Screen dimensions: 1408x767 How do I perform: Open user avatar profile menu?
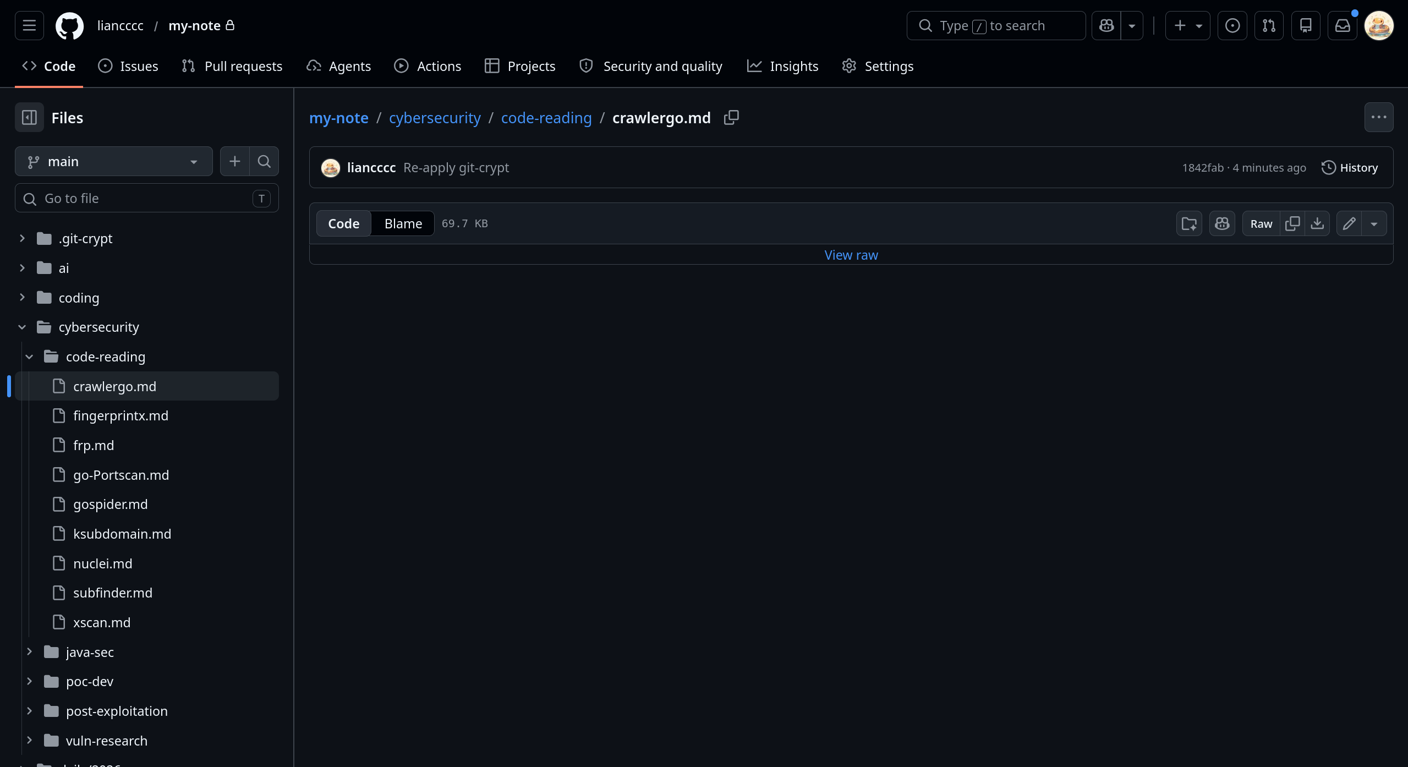(x=1379, y=25)
